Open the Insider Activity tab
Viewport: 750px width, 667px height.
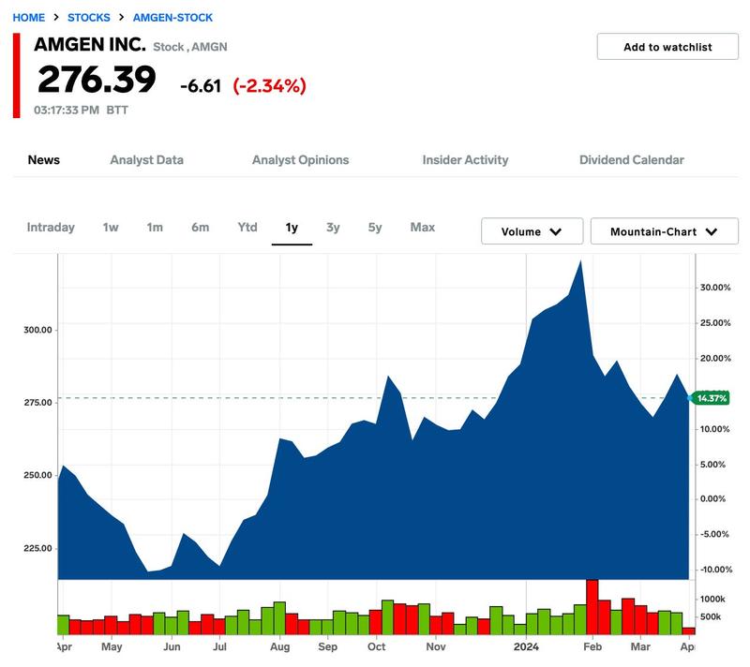465,160
